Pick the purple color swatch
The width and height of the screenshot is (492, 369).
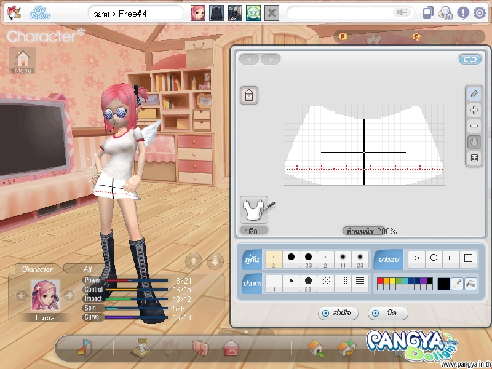423,280
